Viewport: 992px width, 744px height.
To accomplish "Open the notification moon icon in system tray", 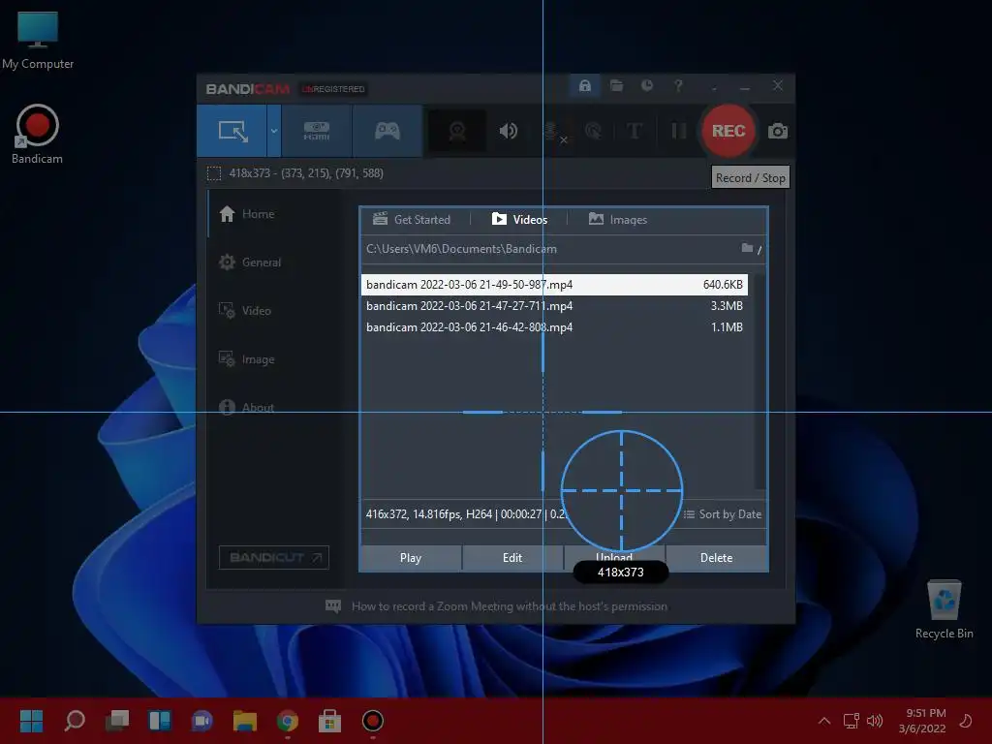I will pos(966,721).
